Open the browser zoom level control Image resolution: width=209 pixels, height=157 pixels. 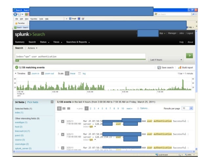coord(190,155)
